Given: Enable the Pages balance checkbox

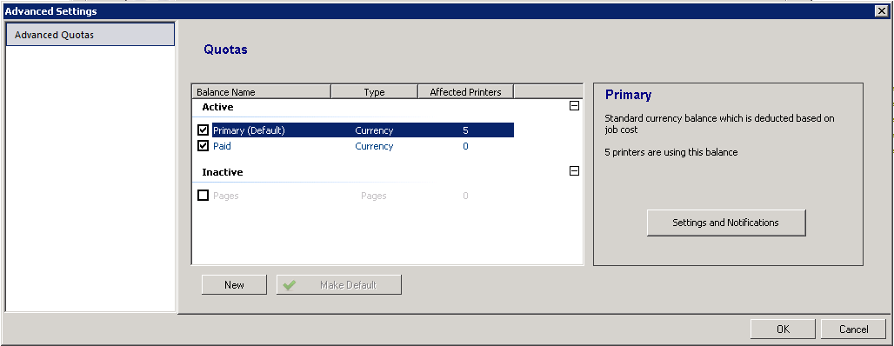Looking at the screenshot, I should tap(203, 196).
